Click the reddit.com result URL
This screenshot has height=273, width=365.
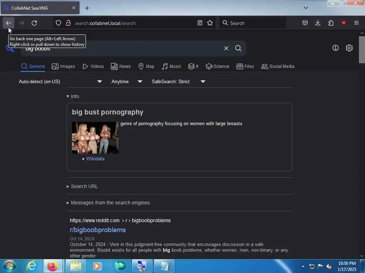tap(120, 220)
